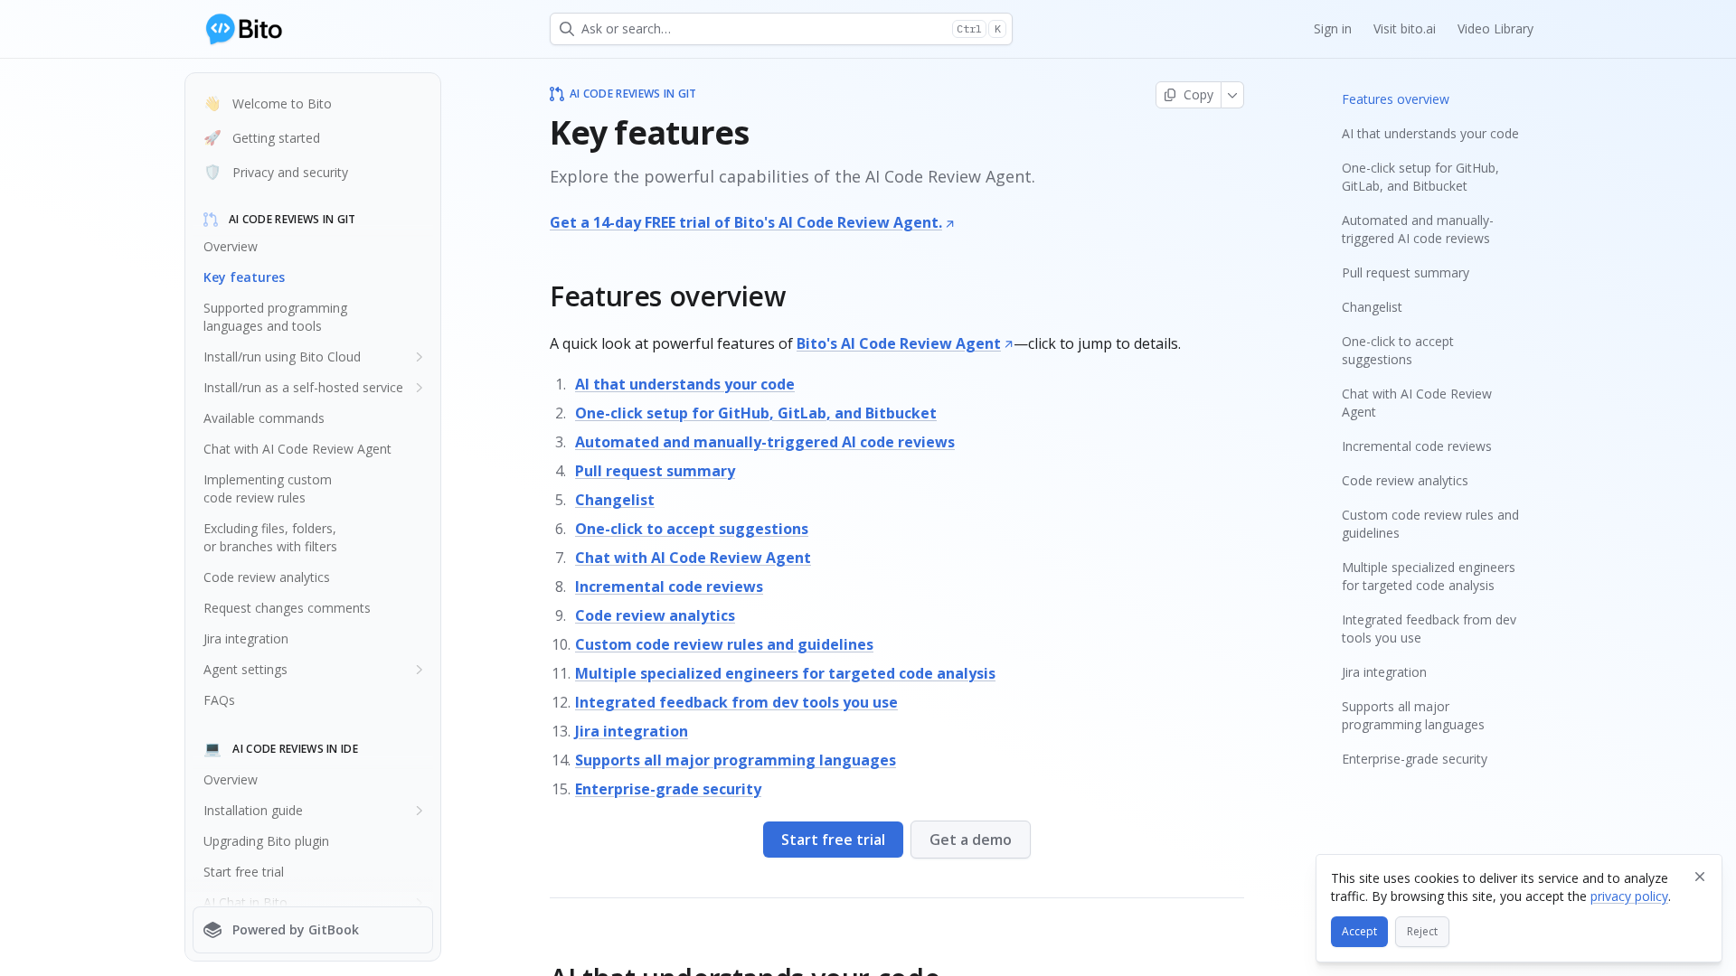Click the pull-request icon beside sidebar section title
Image resolution: width=1736 pixels, height=976 pixels.
211,220
